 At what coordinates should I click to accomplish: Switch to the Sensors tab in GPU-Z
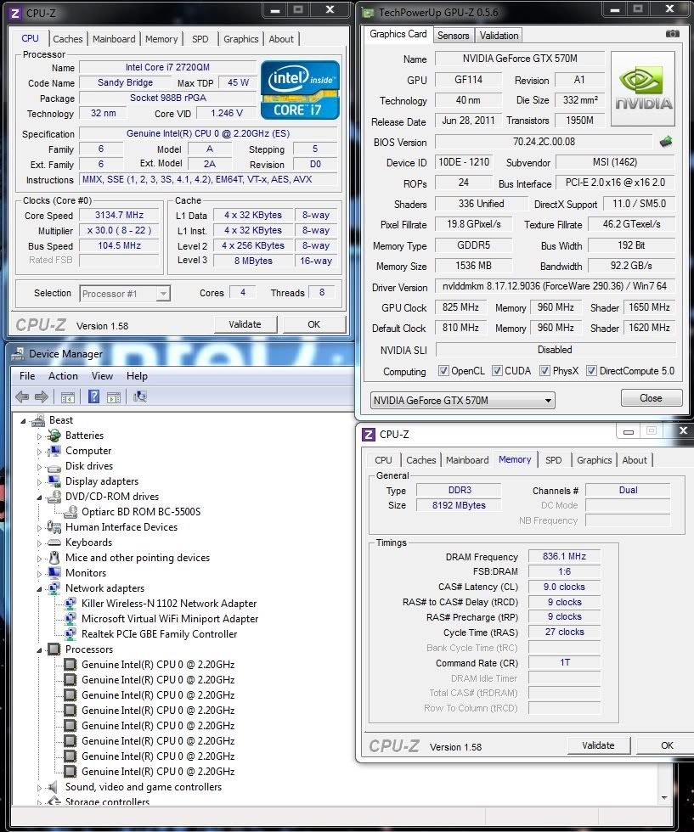pyautogui.click(x=453, y=36)
